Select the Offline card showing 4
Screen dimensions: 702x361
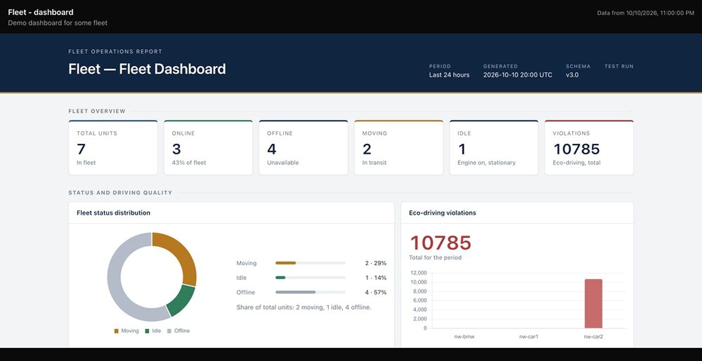click(303, 148)
